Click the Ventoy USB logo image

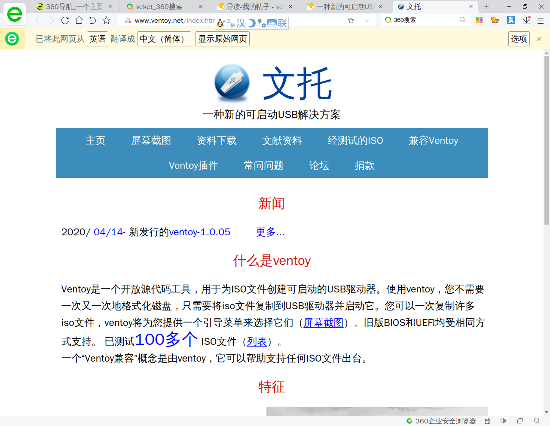click(232, 83)
